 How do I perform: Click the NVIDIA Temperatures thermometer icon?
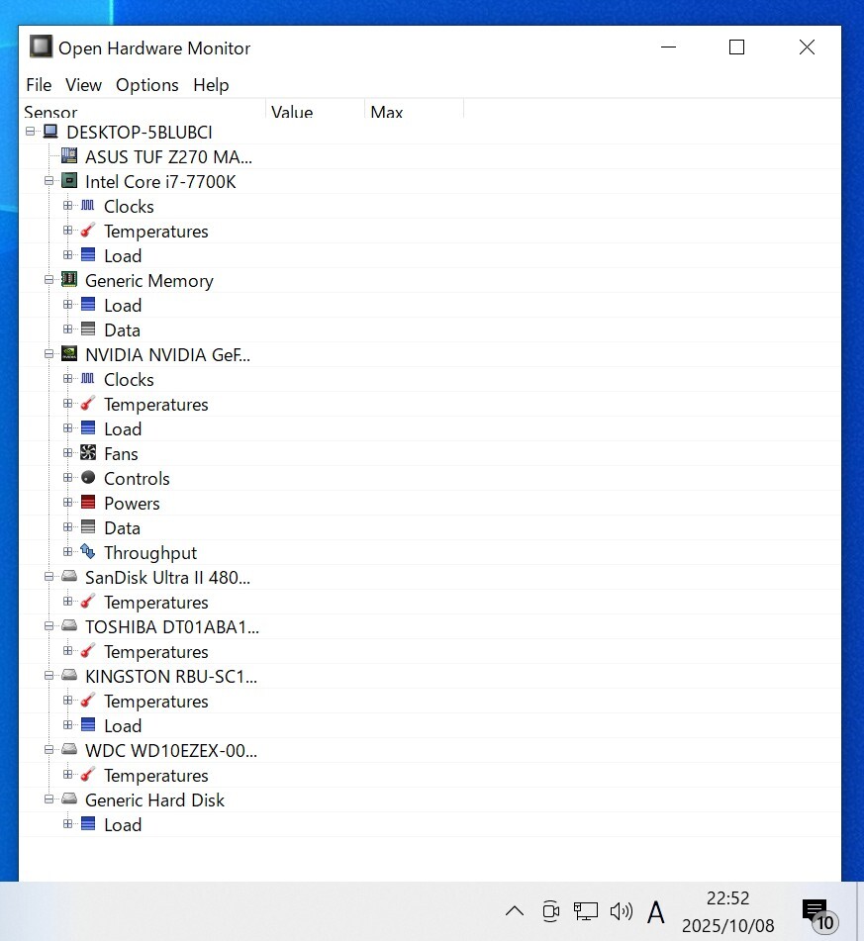point(88,404)
